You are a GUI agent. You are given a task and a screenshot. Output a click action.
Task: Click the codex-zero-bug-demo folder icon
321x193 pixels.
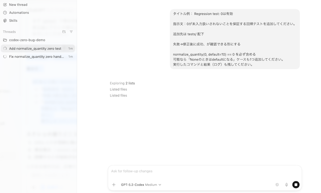(x=5, y=40)
